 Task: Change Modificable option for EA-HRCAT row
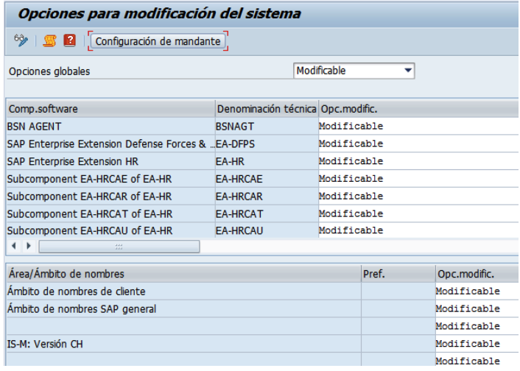[419, 214]
